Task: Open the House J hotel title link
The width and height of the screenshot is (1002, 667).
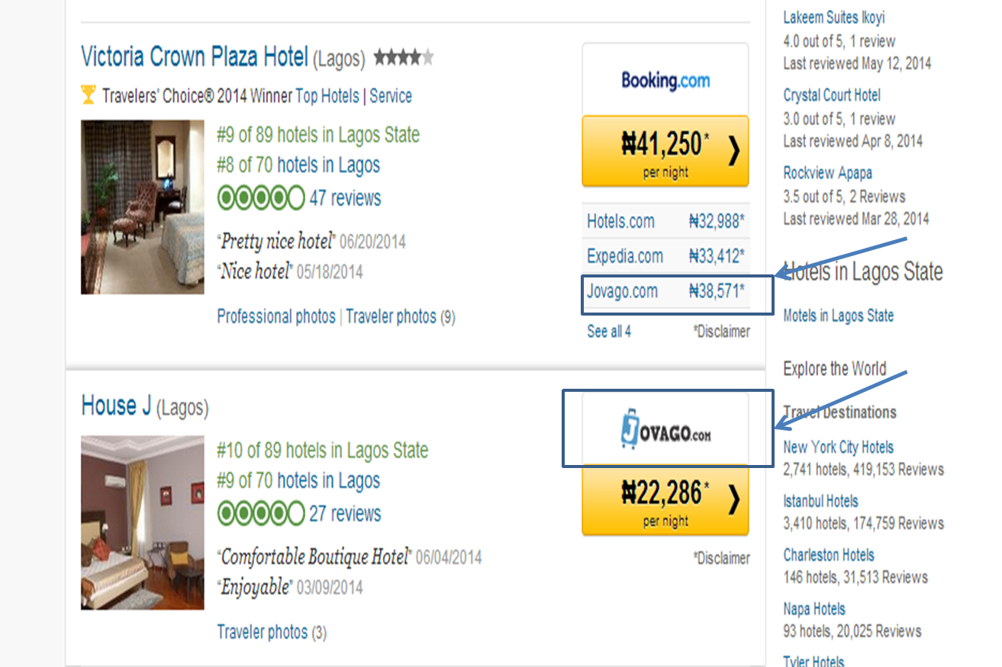Action: coord(116,406)
